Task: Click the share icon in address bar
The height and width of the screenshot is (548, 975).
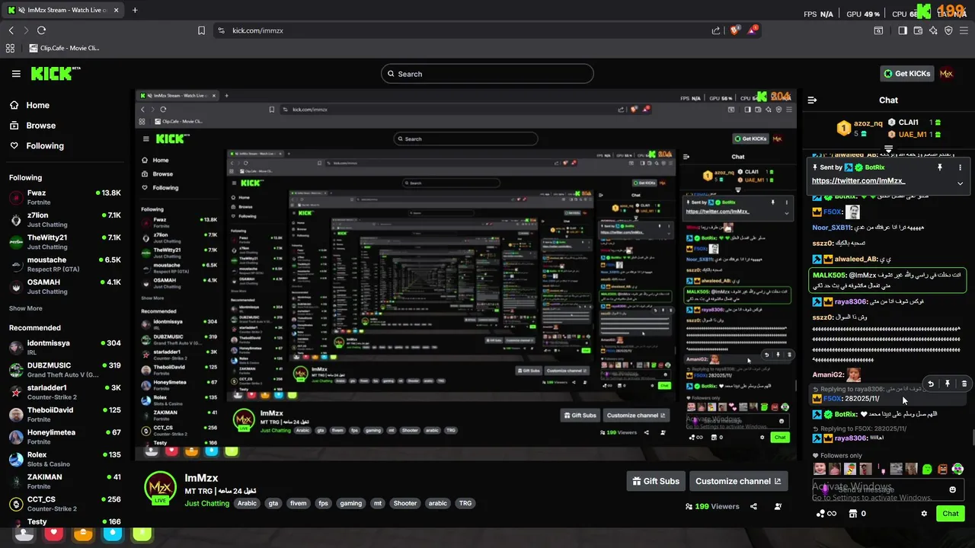Action: click(x=716, y=30)
